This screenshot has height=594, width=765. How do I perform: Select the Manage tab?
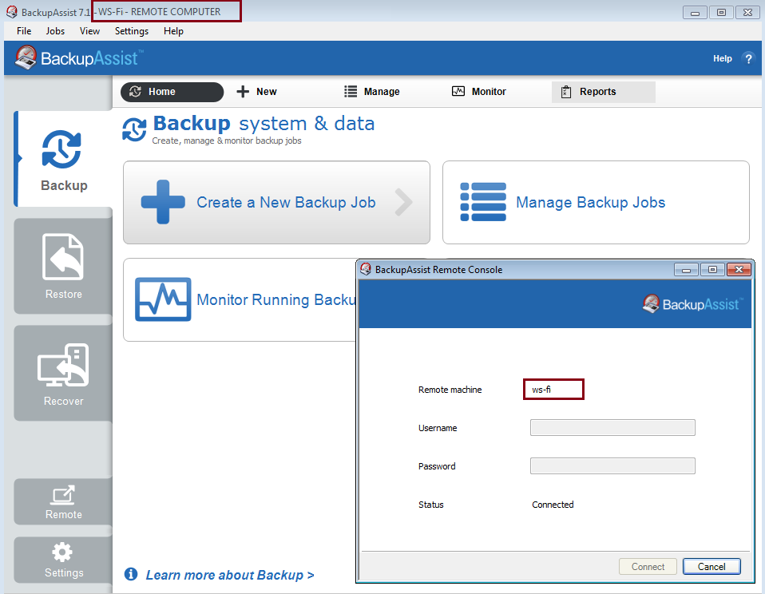pos(372,92)
